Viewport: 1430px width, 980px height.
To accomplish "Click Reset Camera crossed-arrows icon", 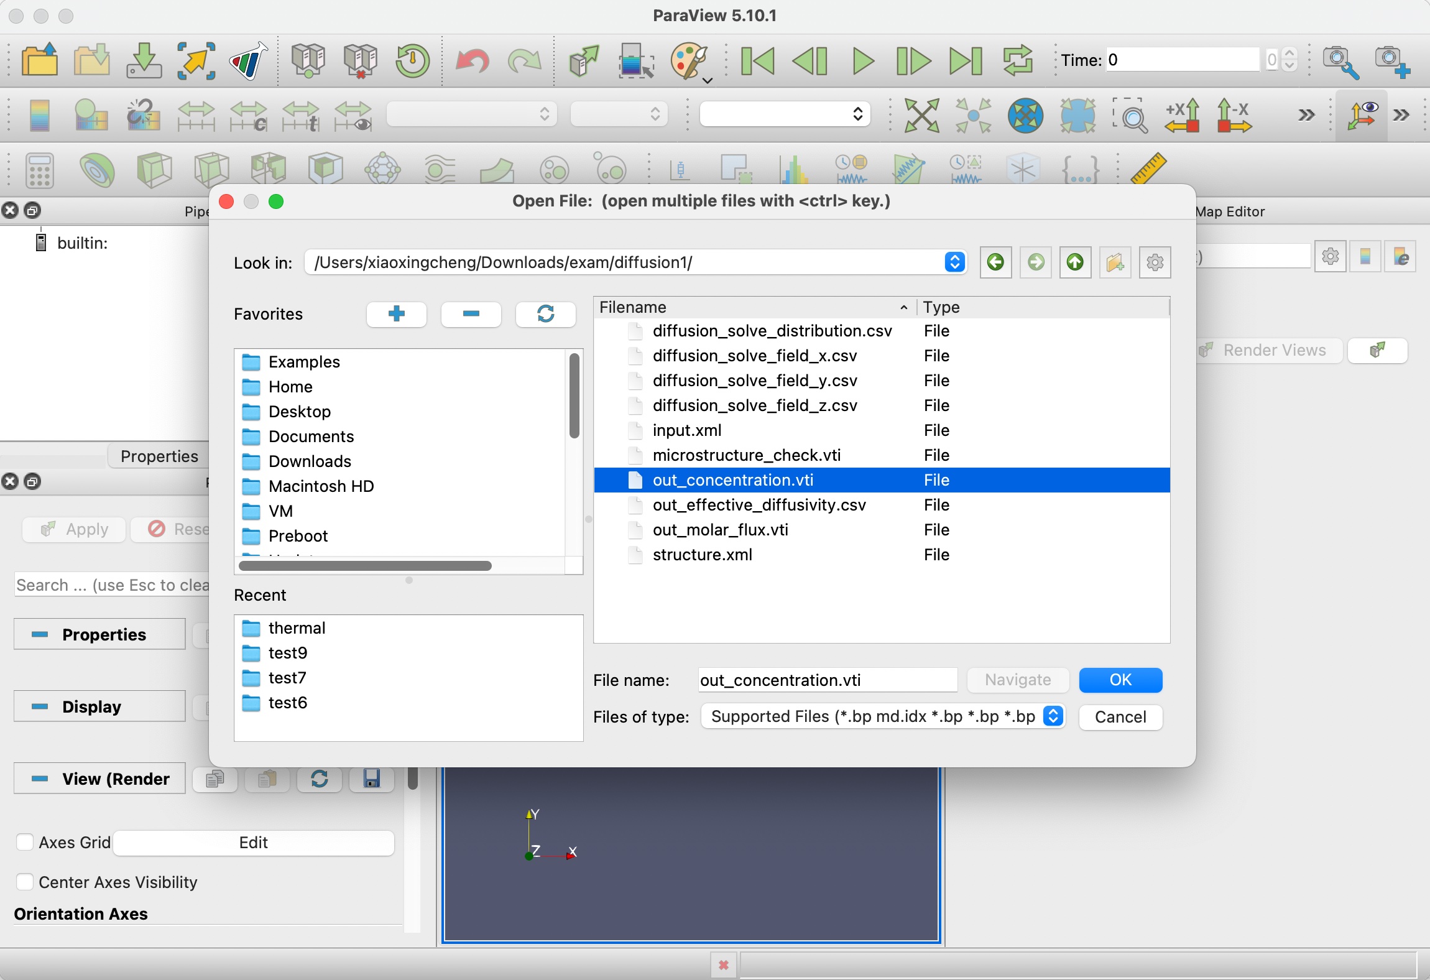I will (921, 115).
